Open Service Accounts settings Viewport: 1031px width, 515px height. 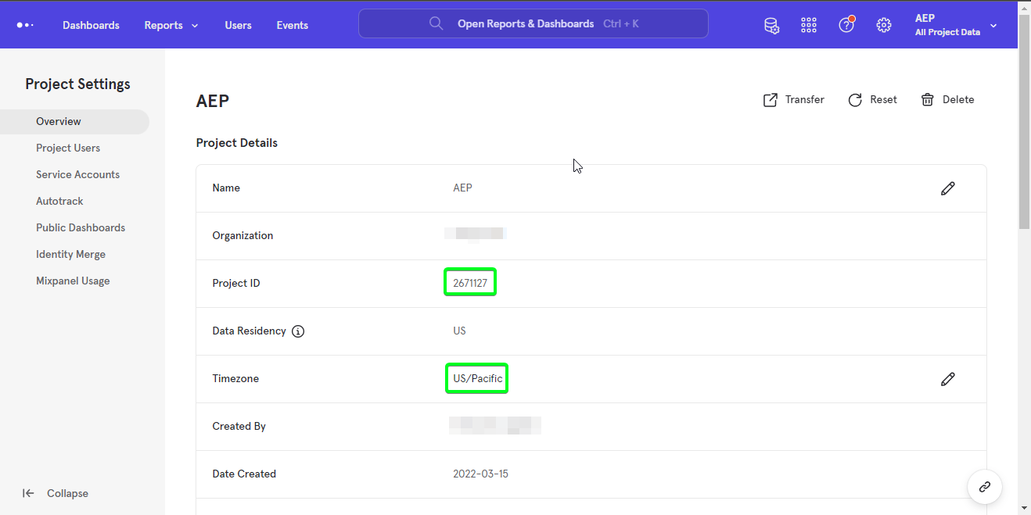pyautogui.click(x=77, y=175)
